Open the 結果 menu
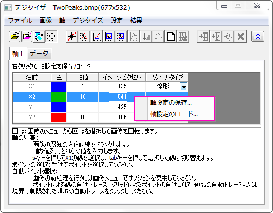Screen dimensions: 273x213 point(136,21)
